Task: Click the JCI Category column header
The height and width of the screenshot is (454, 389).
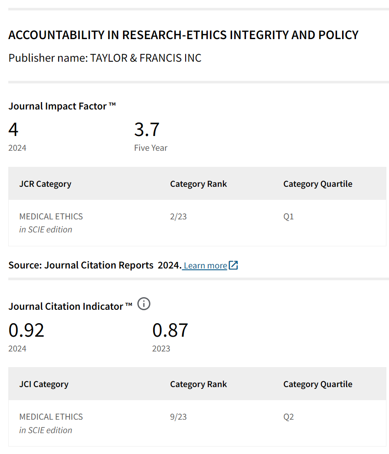Action: click(x=44, y=384)
